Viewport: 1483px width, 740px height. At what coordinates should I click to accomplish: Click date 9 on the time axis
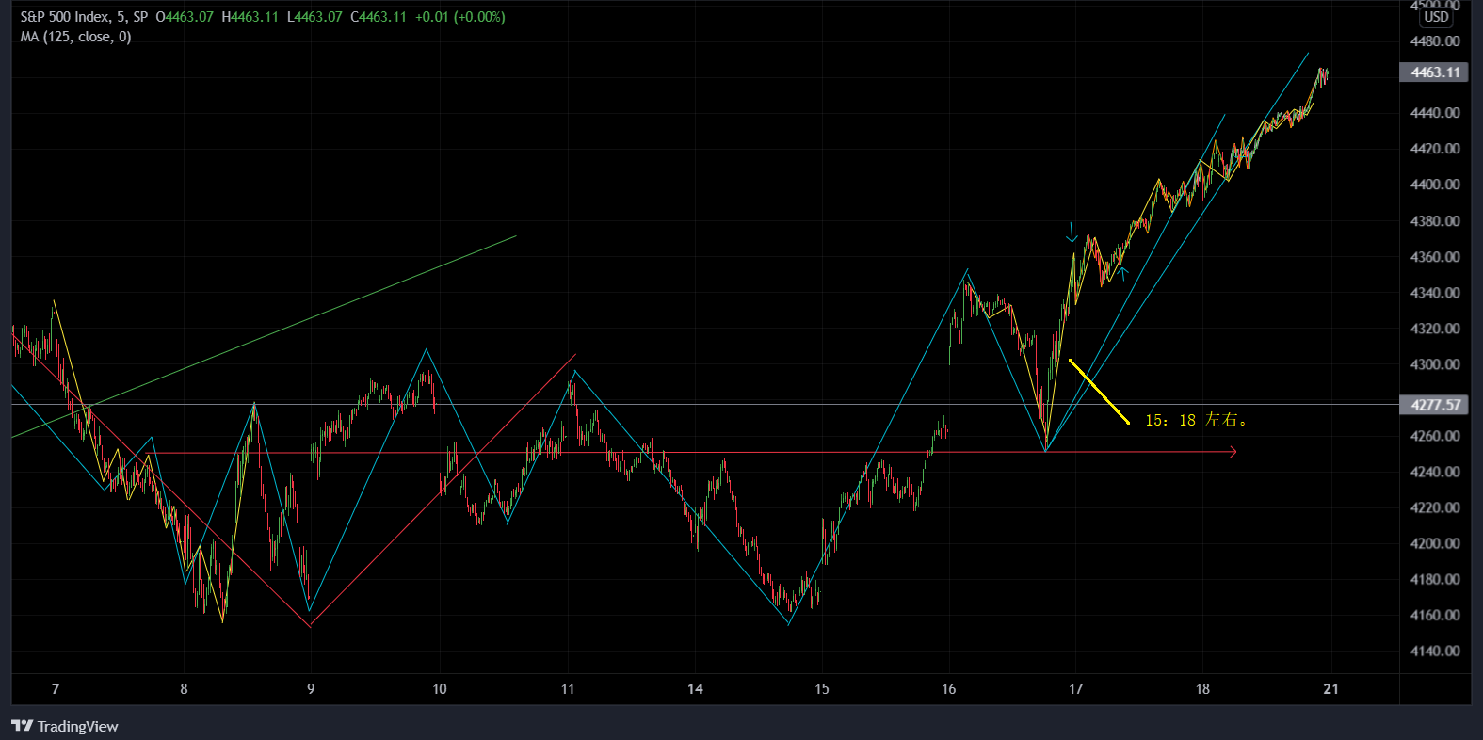pyautogui.click(x=311, y=689)
